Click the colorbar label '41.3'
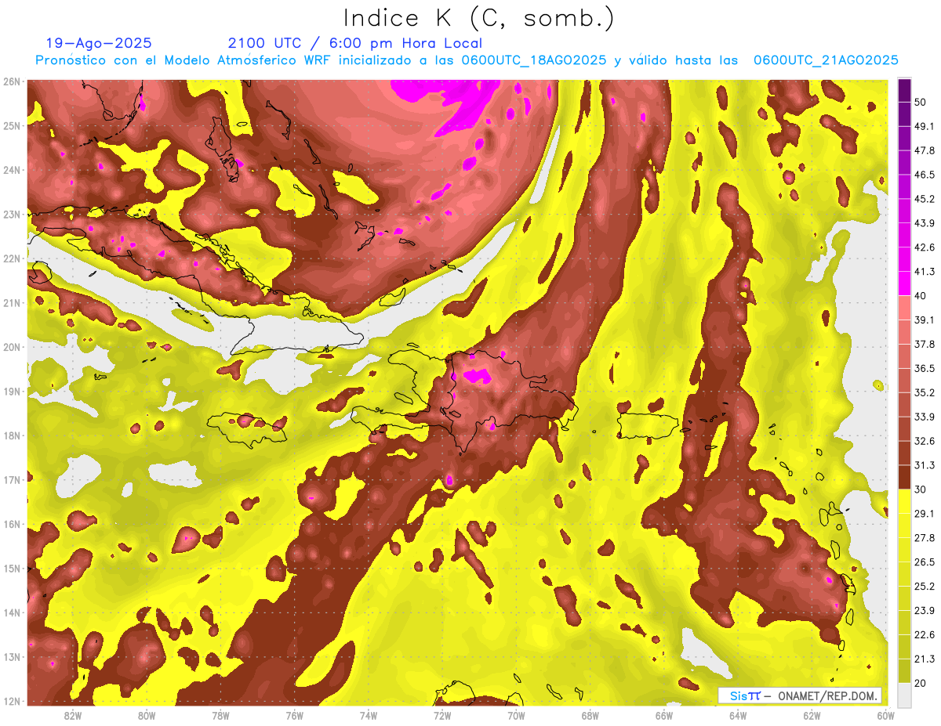941x726 pixels. click(x=924, y=272)
